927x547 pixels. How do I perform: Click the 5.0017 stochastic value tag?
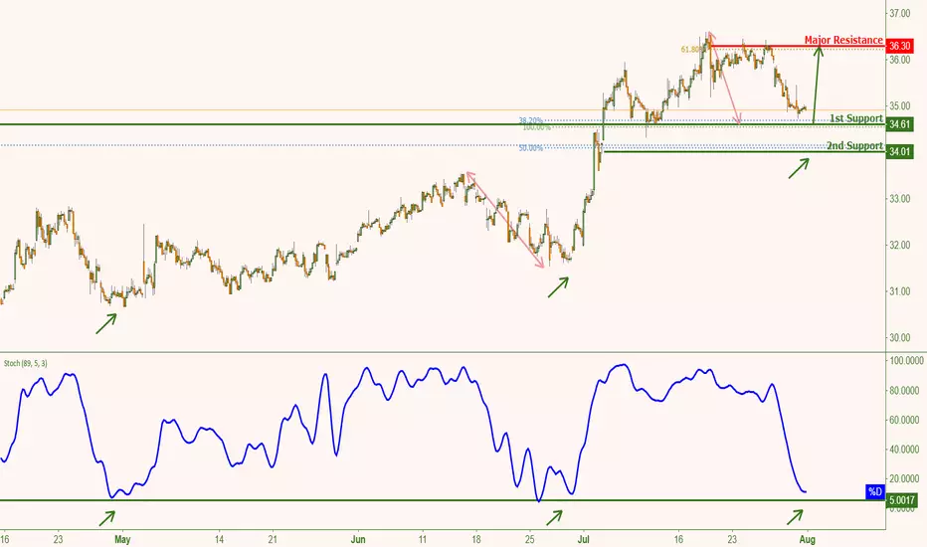tap(902, 500)
